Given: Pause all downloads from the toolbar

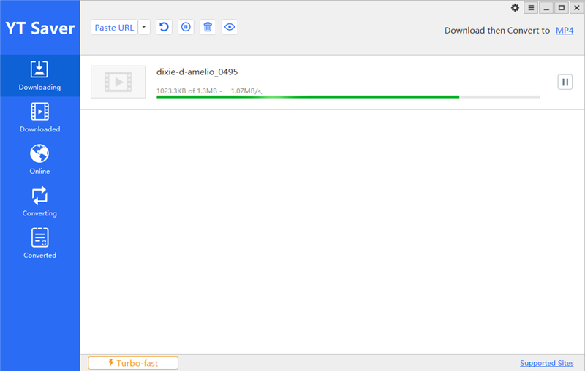Looking at the screenshot, I should tap(186, 27).
